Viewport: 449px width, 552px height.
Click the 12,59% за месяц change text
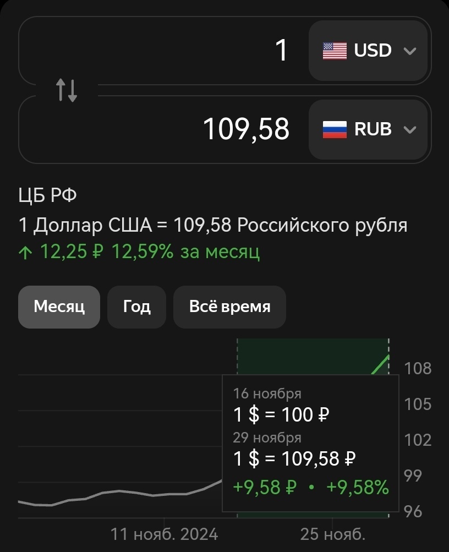pyautogui.click(x=185, y=252)
